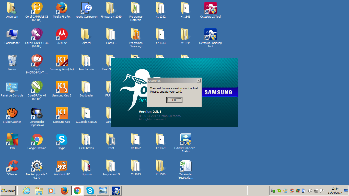Open the Xt 1033 folder
Screen dimensions: 349x196
click(161, 36)
